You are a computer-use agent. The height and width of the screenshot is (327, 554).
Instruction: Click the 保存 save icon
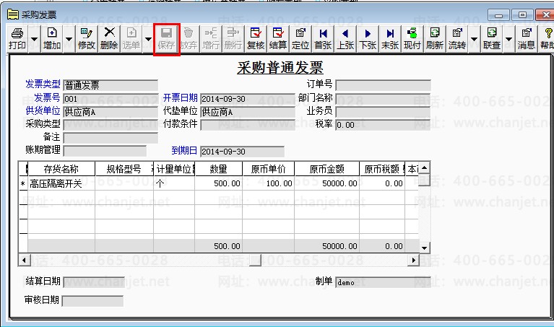pos(166,38)
